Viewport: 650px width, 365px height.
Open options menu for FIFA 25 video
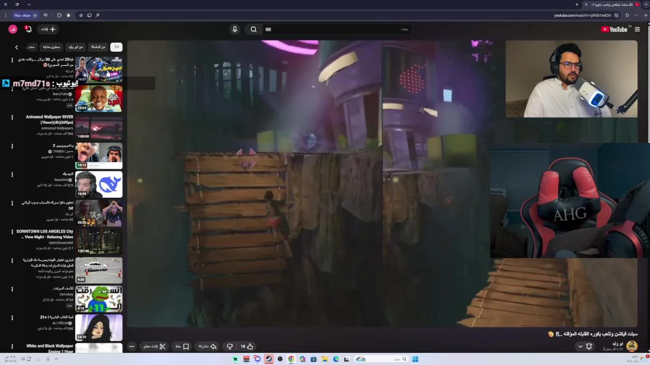point(12,60)
